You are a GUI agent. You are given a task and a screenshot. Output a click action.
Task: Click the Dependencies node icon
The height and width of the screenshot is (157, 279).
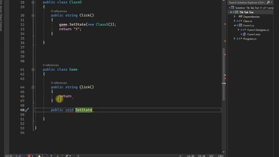point(240,17)
